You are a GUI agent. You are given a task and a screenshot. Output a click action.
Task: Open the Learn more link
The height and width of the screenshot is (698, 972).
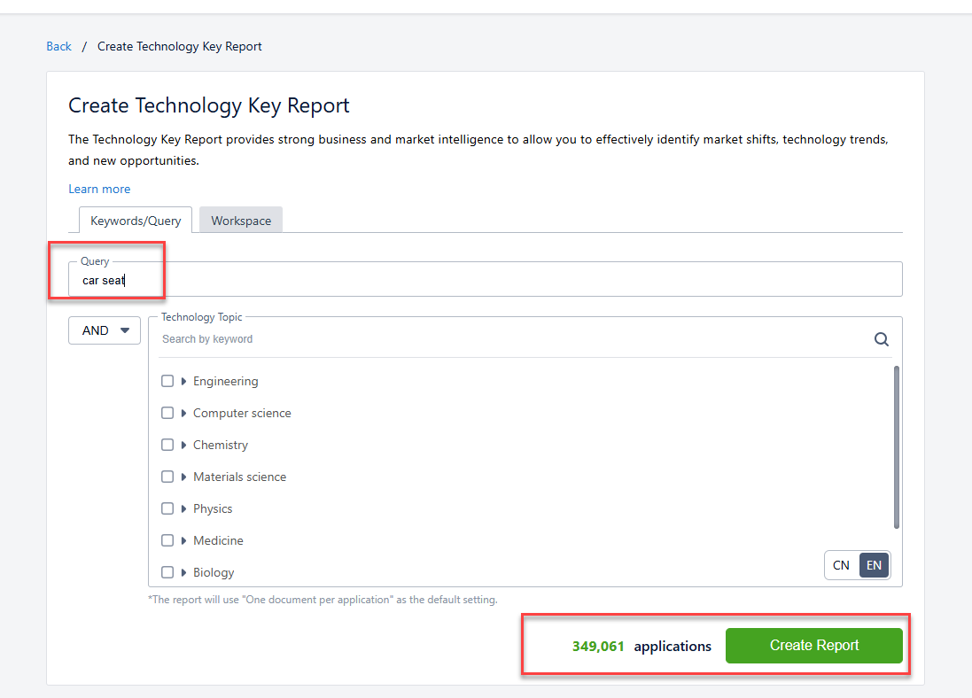[99, 189]
